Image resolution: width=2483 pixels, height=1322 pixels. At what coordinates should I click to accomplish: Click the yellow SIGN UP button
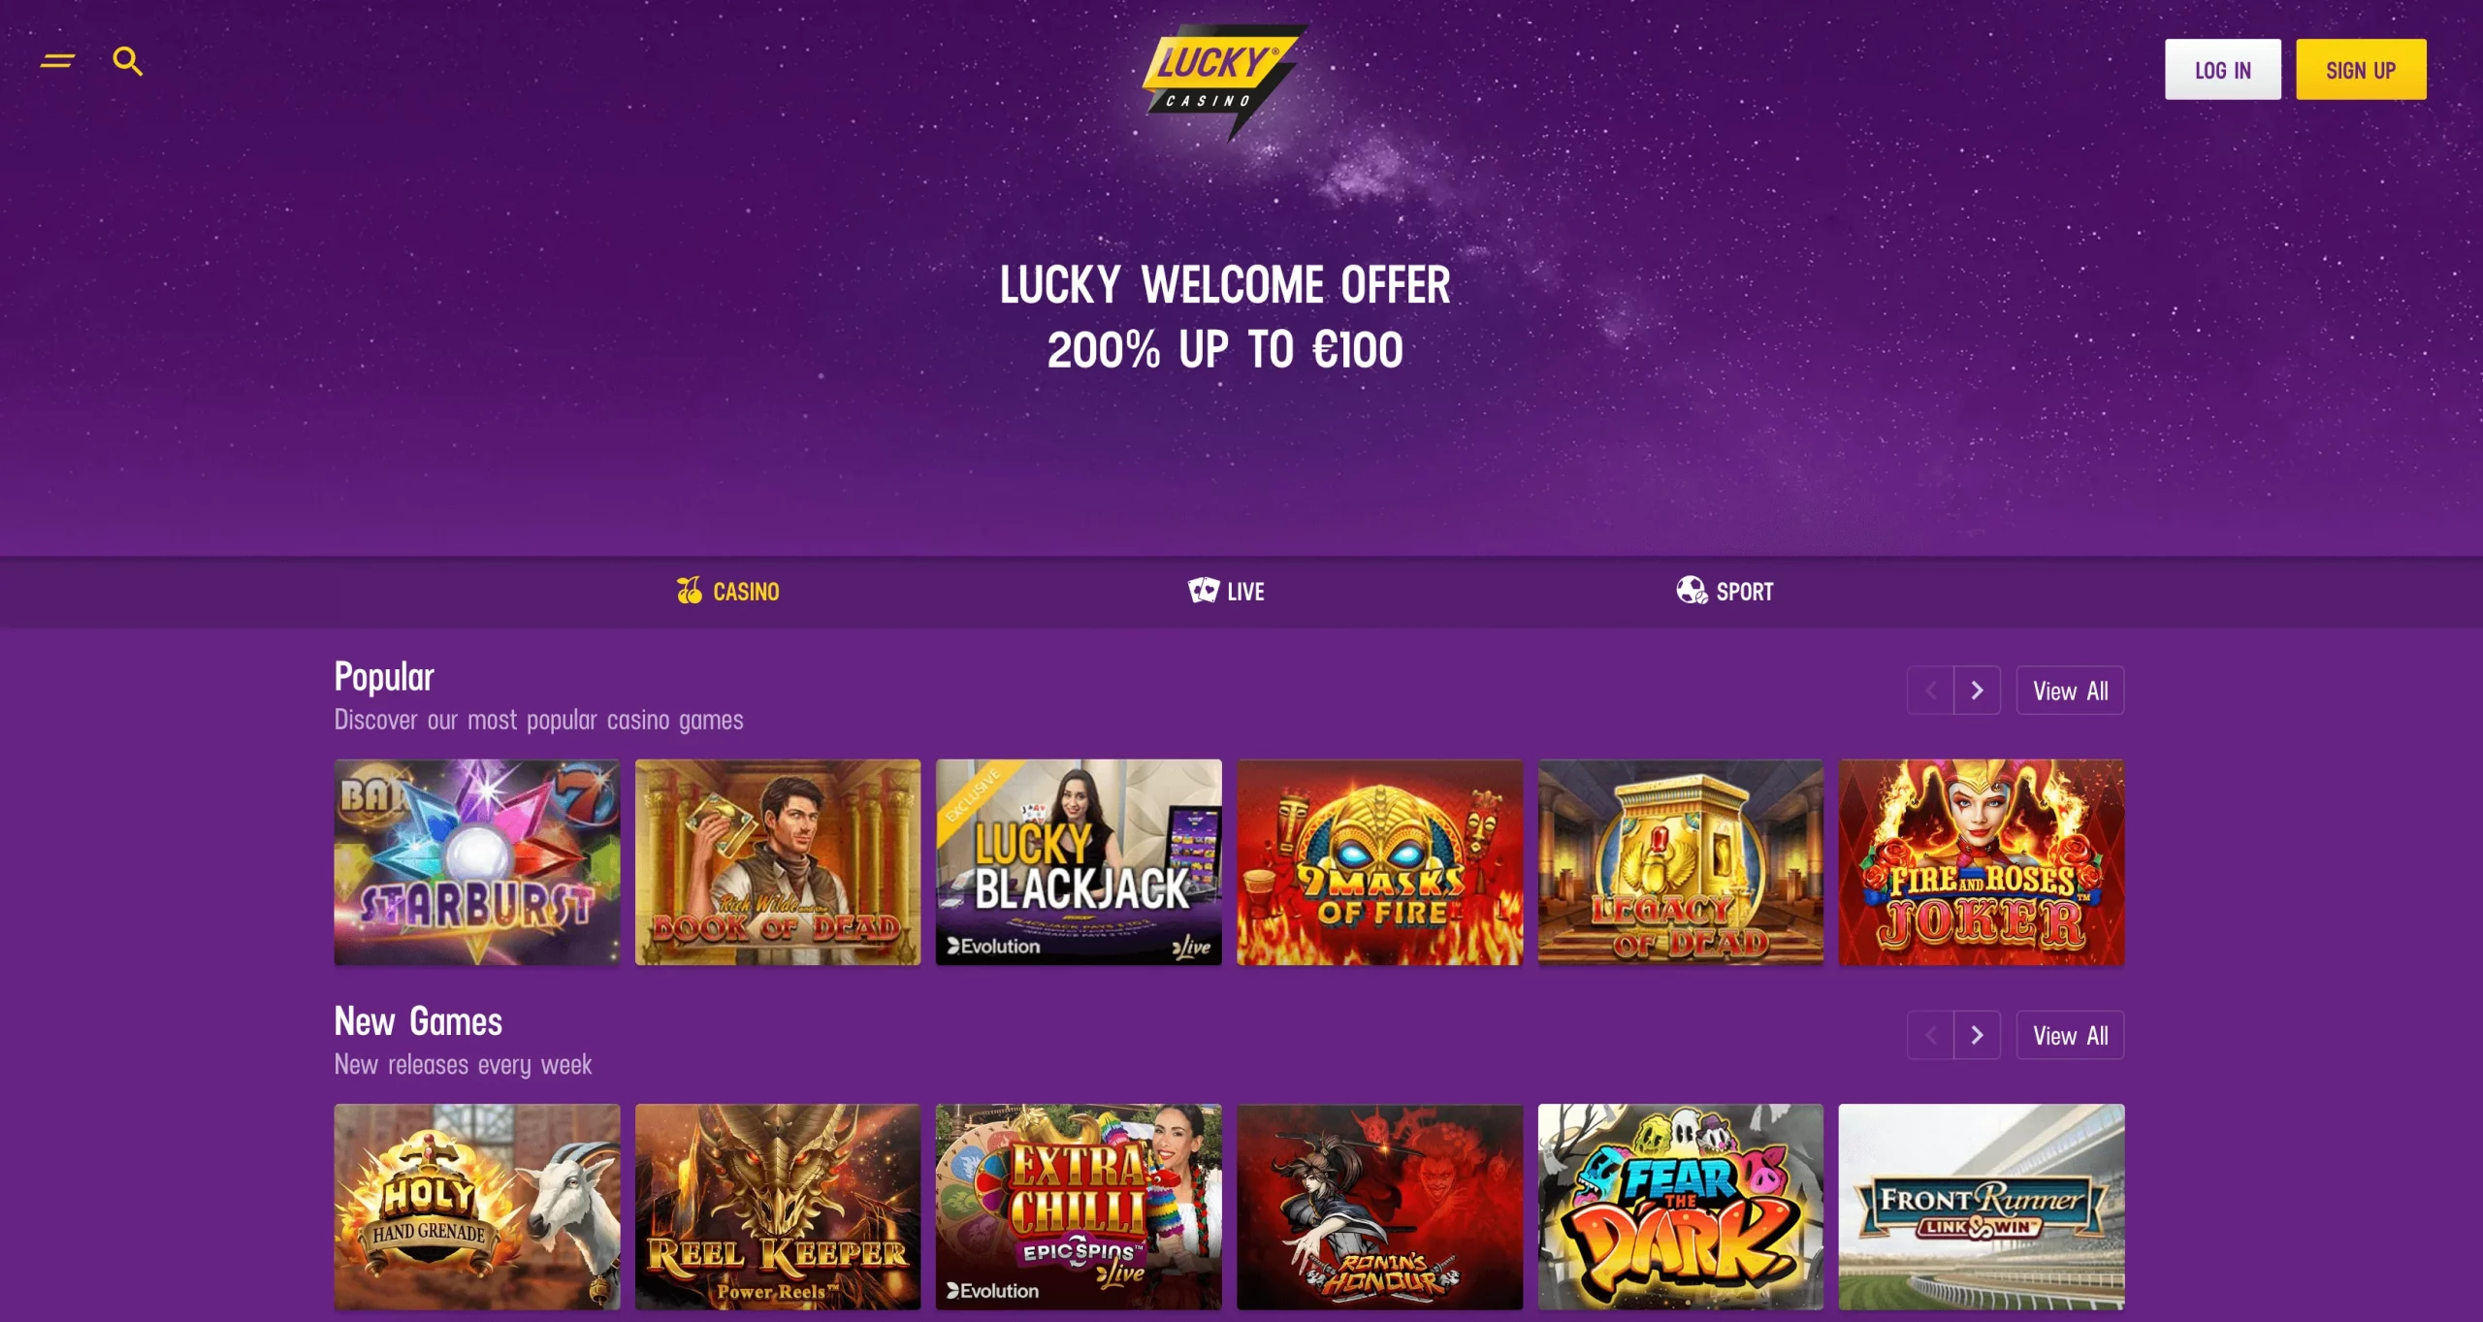tap(2361, 70)
